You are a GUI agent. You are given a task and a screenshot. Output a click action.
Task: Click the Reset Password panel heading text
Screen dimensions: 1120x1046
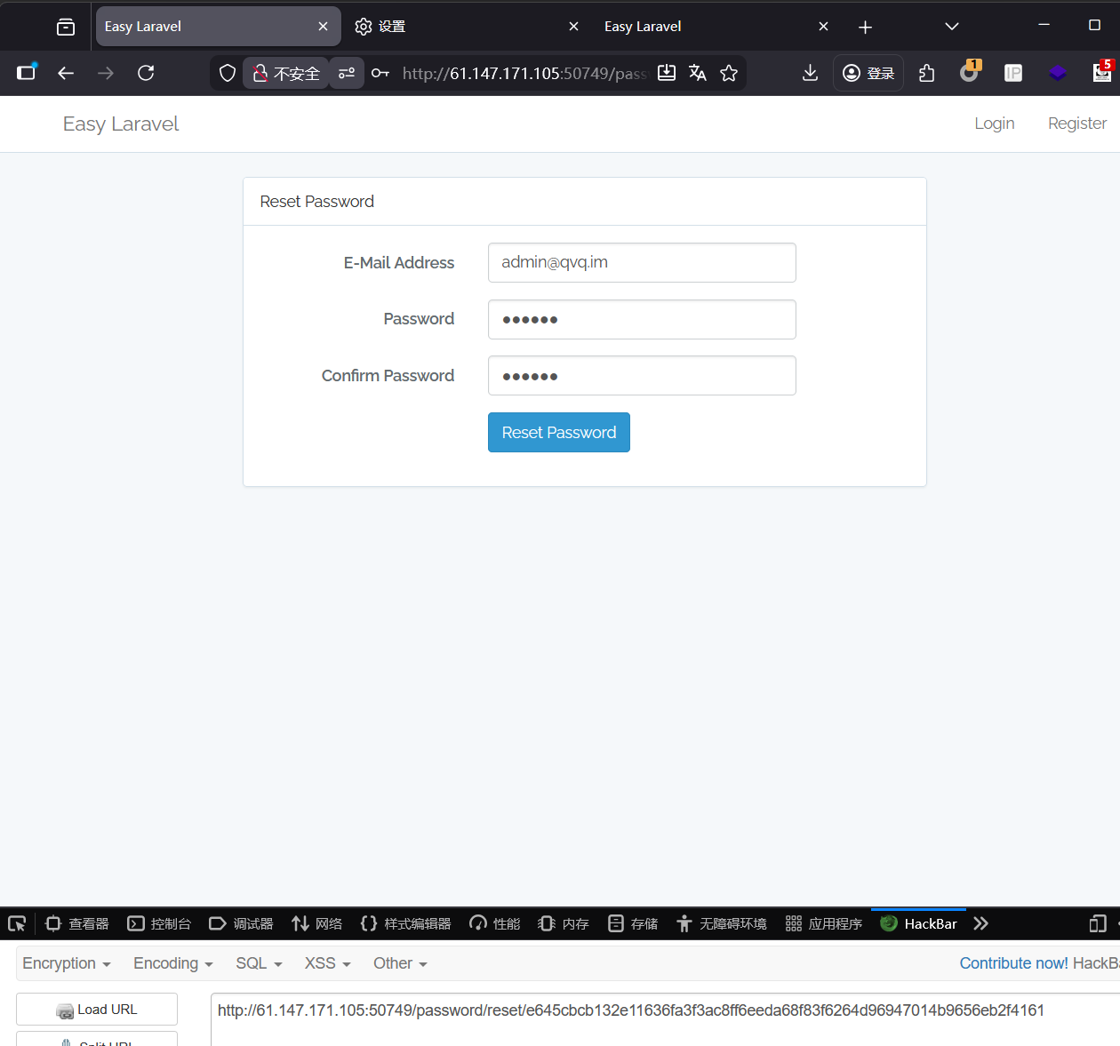coord(316,202)
